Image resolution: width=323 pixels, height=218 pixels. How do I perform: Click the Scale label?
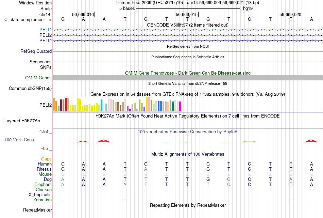coord(46,9)
